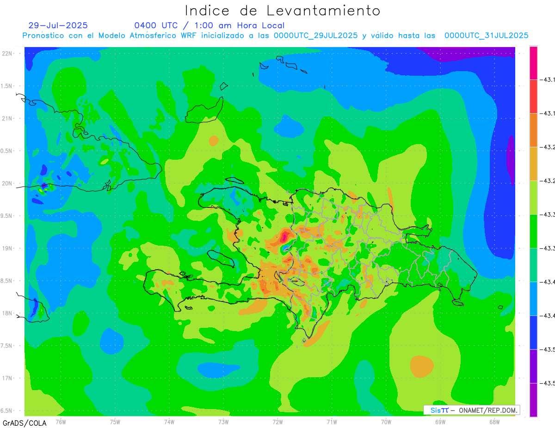Image resolution: width=555 pixels, height=428 pixels.
Task: Pick the teal green legend swatch
Action: [533, 265]
